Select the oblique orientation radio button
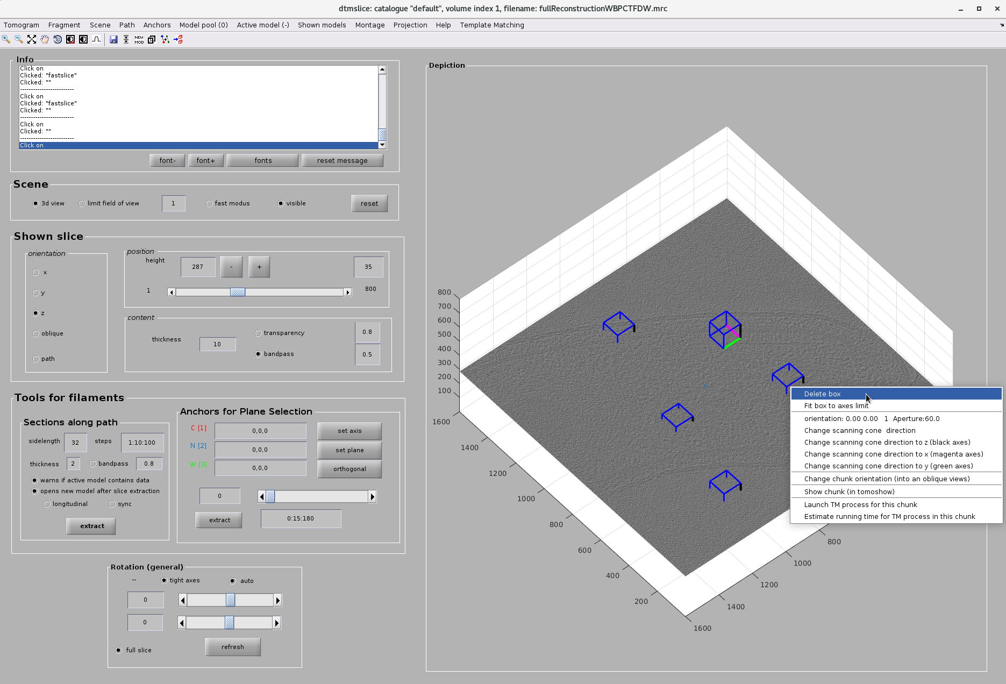The width and height of the screenshot is (1006, 684). 36,333
